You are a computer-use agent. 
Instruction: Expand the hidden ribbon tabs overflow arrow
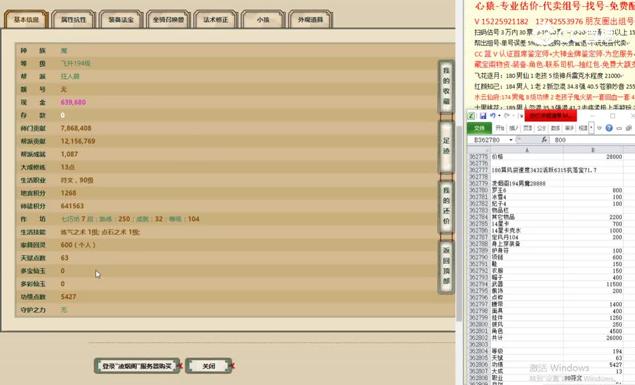pos(591,128)
